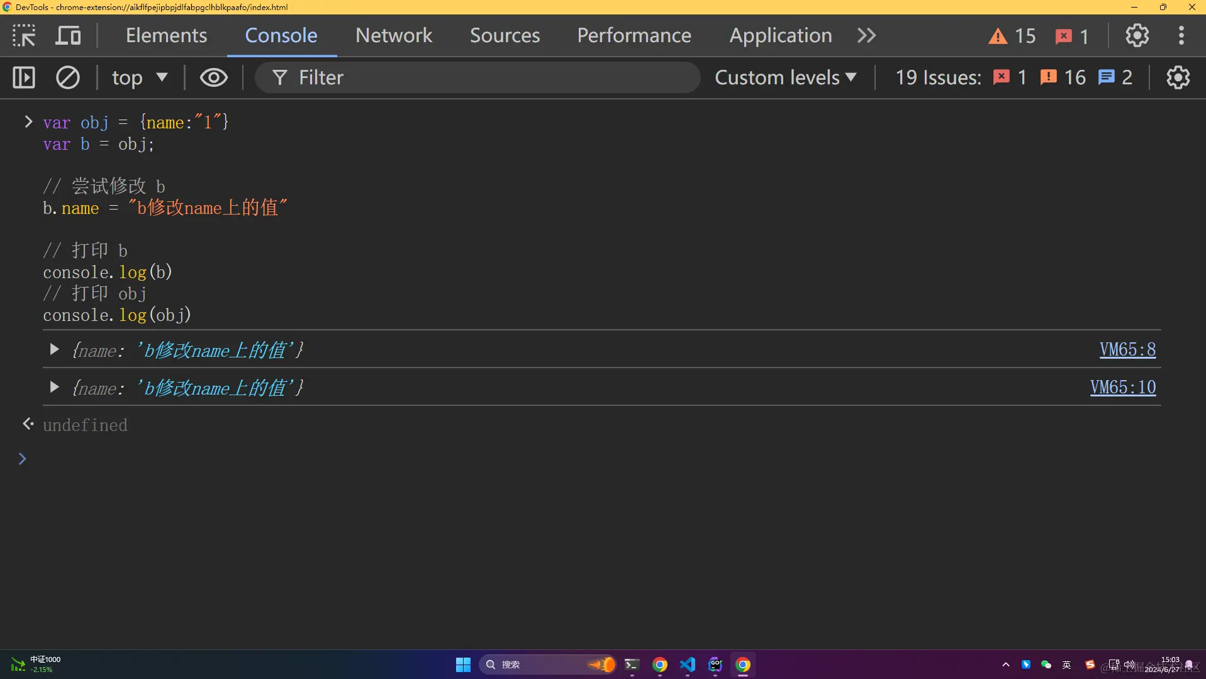
Task: Minimize the DevTools window
Action: [1134, 7]
